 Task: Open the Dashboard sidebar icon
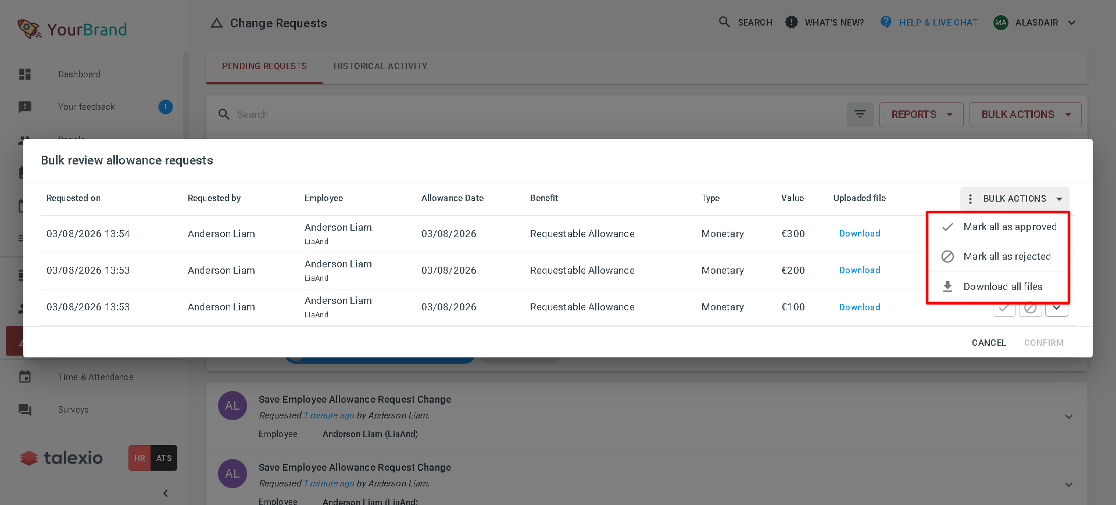click(25, 74)
